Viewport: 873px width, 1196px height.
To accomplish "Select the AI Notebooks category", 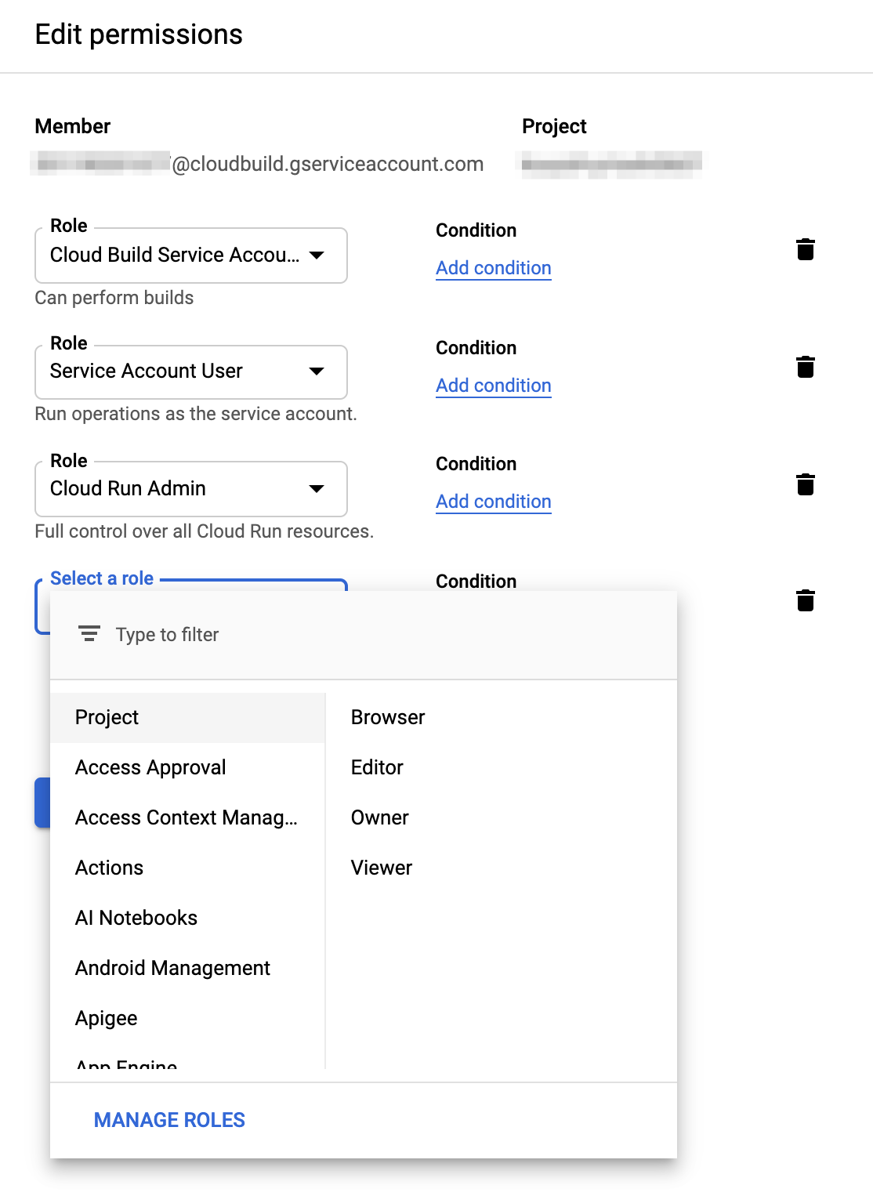I will pos(187,918).
